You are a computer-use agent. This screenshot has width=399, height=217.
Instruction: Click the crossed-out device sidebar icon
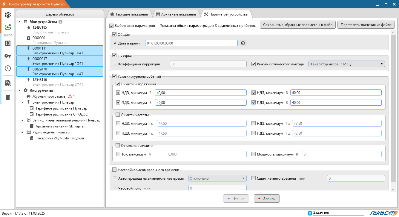tap(8, 83)
